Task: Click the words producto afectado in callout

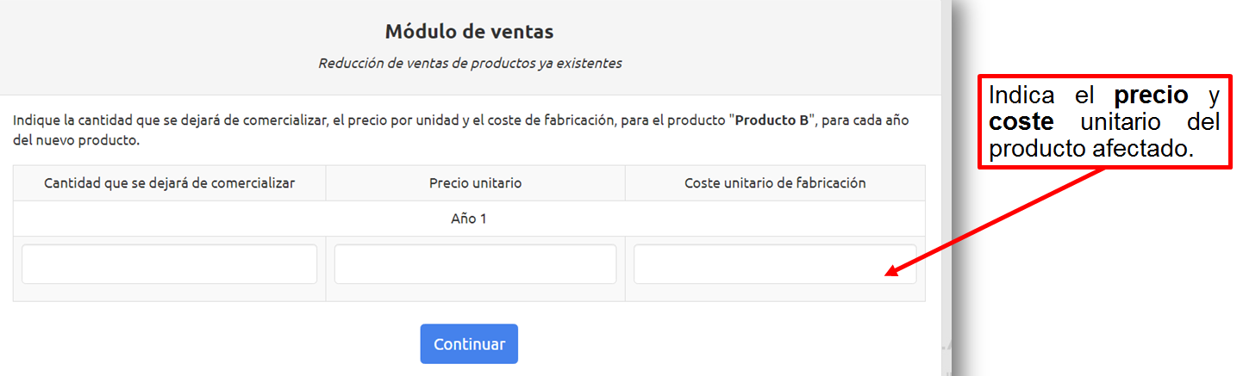Action: [1090, 149]
